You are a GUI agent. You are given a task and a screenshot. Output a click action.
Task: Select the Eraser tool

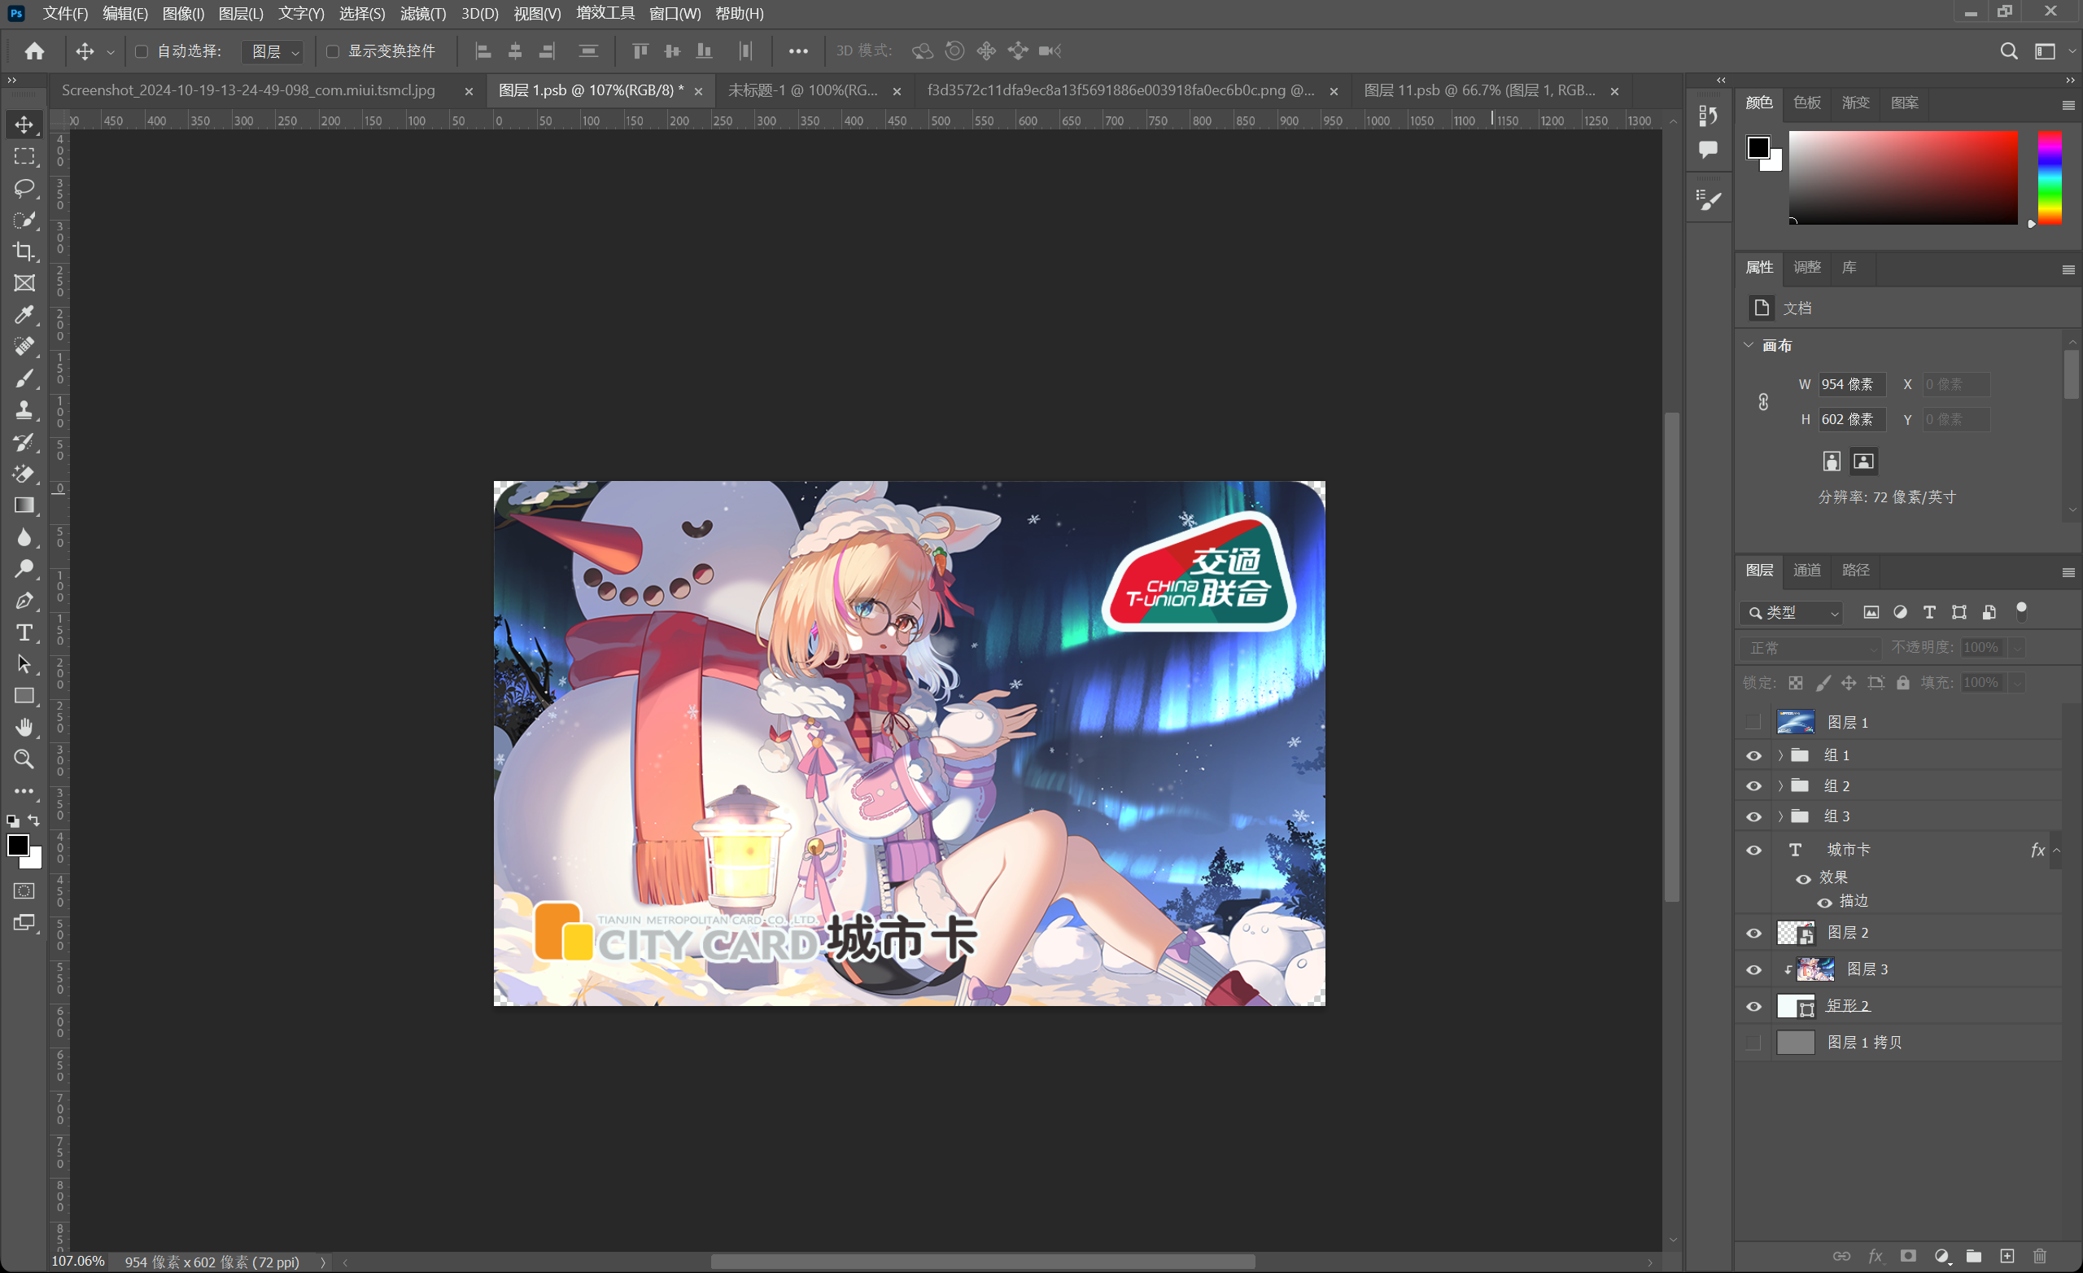[24, 474]
